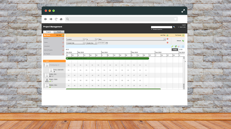The image size is (231, 129).
Task: Switch to the People tab
Action: pyautogui.click(x=59, y=32)
